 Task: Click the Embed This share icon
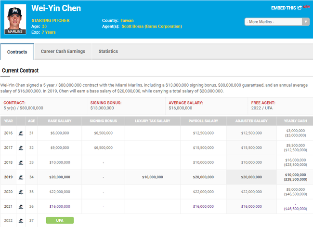[x=300, y=8]
